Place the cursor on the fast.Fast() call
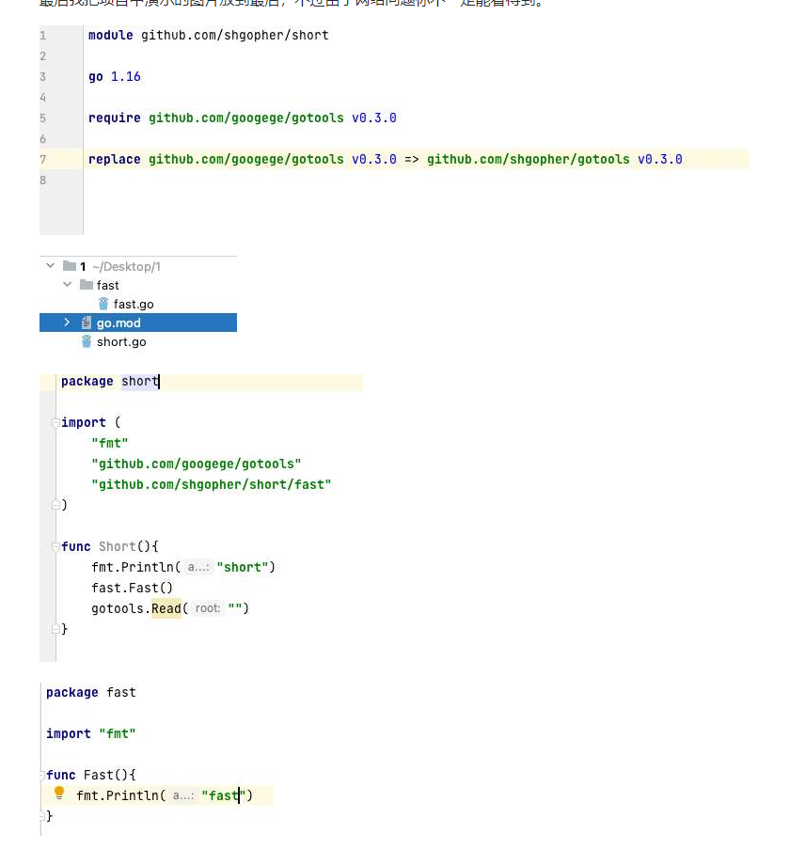Screen dimensions: 790x865 tap(132, 588)
